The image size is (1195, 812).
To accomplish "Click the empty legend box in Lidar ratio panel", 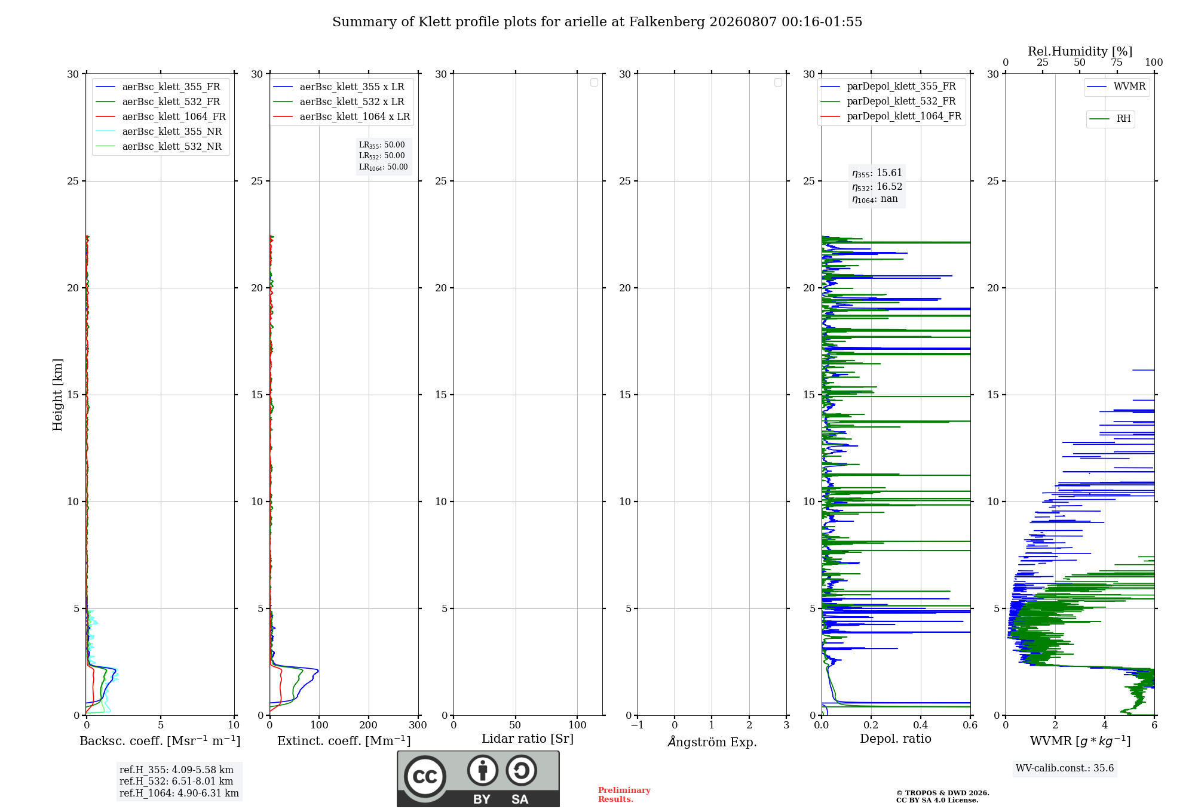I will [594, 82].
